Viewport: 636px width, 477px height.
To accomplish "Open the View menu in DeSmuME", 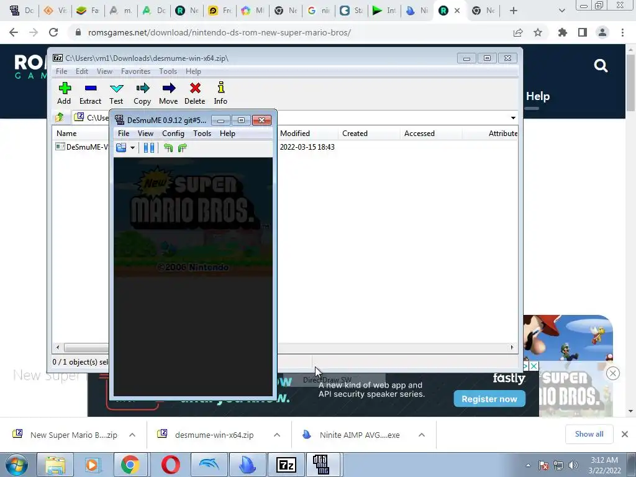I will [145, 134].
